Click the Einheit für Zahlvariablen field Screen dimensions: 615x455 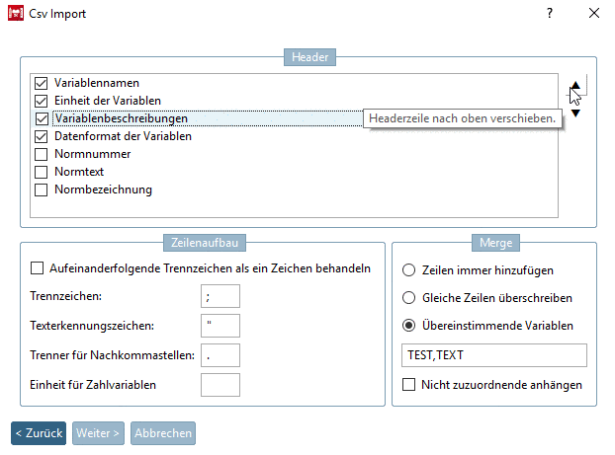pos(220,385)
